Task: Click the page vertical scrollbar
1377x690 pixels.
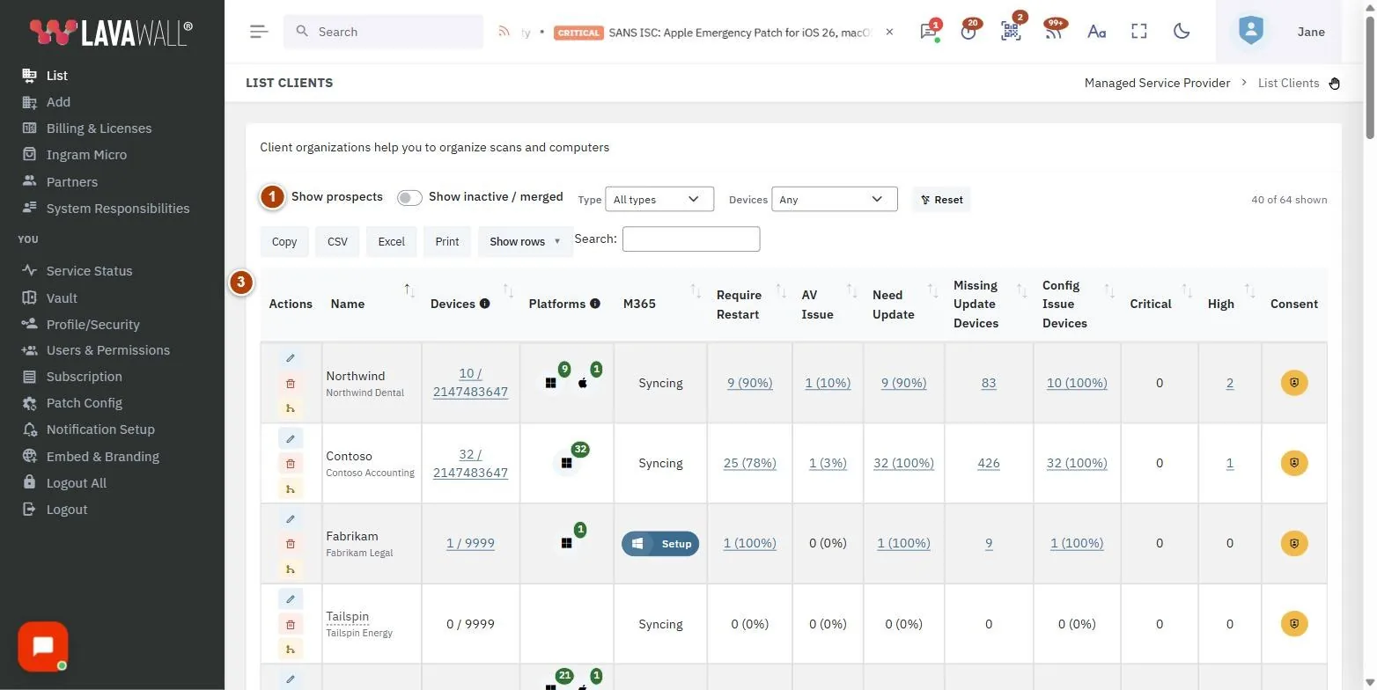Action: pyautogui.click(x=1370, y=79)
